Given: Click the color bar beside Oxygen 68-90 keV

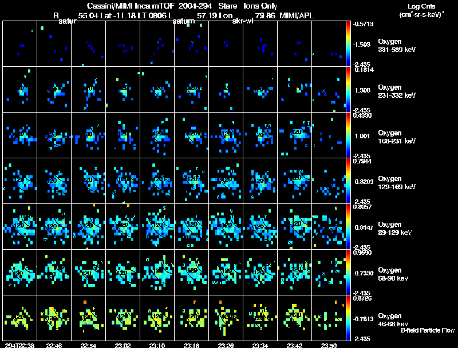Looking at the screenshot, I should (x=348, y=273).
